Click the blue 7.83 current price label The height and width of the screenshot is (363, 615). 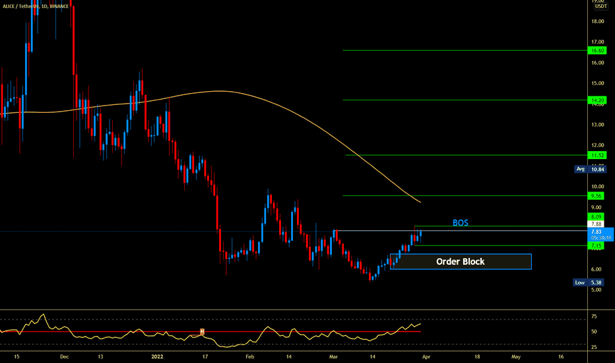[600, 235]
